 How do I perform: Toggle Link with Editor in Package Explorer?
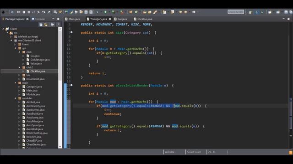tap(46, 25)
